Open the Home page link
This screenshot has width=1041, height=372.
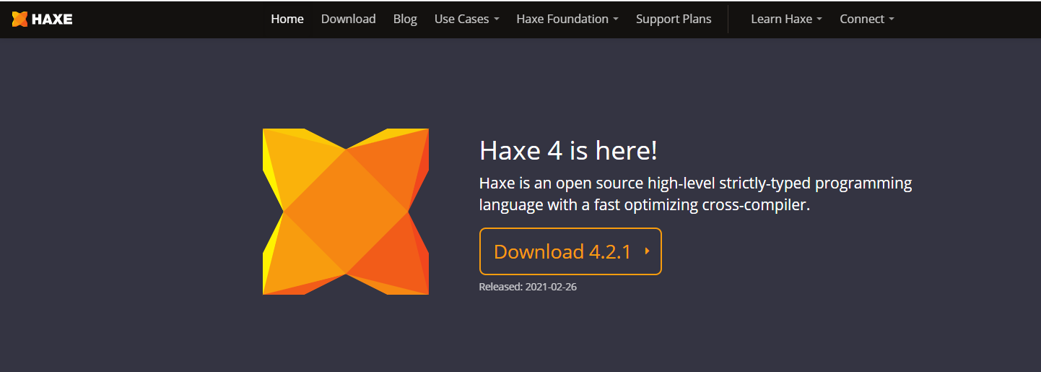pyautogui.click(x=287, y=19)
